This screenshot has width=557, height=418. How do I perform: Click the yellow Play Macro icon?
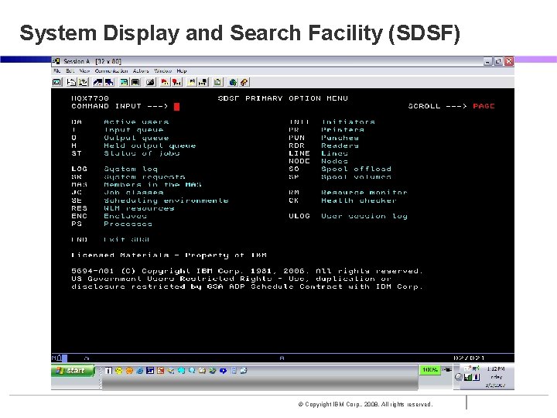[x=192, y=82]
